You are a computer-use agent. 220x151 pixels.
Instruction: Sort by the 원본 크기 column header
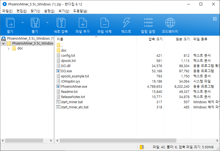(183, 39)
